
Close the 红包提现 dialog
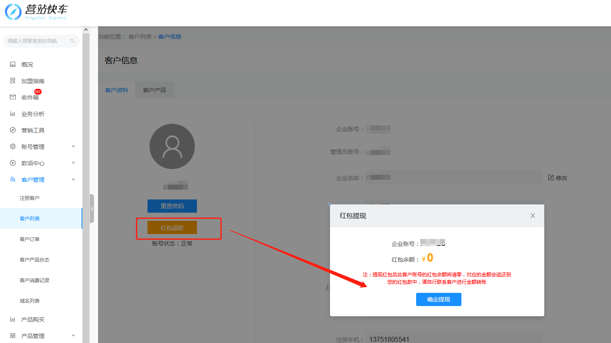pyautogui.click(x=533, y=216)
